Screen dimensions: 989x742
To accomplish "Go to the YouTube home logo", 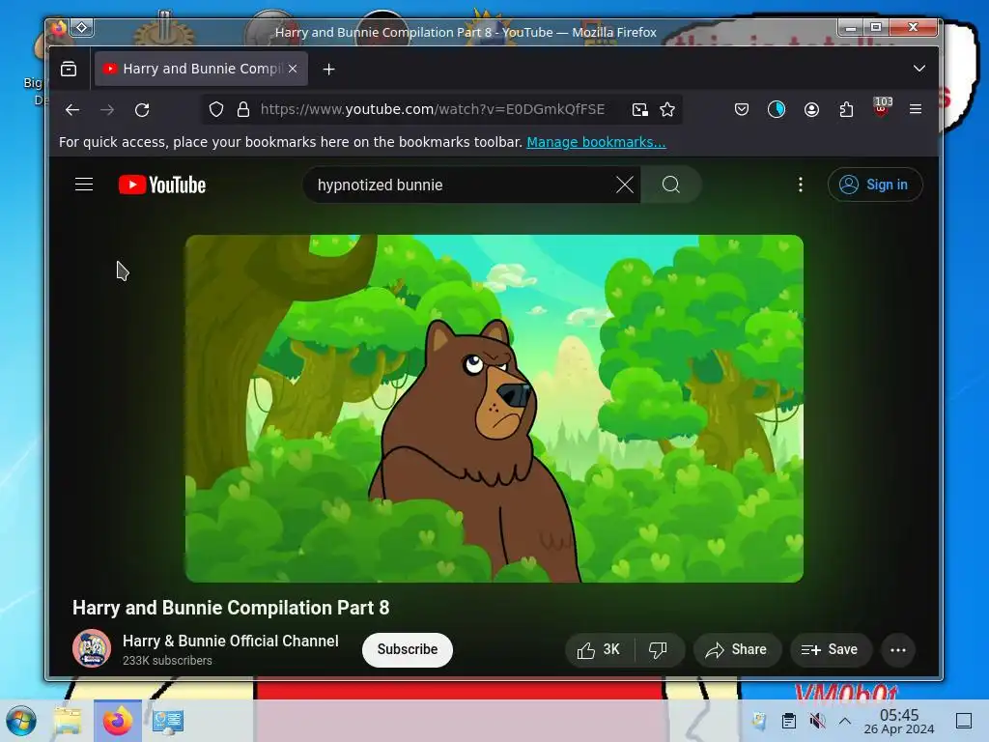I will coord(162,185).
